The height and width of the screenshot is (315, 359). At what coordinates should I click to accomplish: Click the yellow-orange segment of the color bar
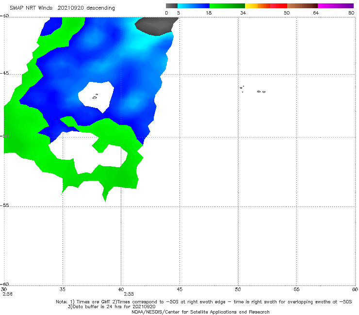coord(257,6)
